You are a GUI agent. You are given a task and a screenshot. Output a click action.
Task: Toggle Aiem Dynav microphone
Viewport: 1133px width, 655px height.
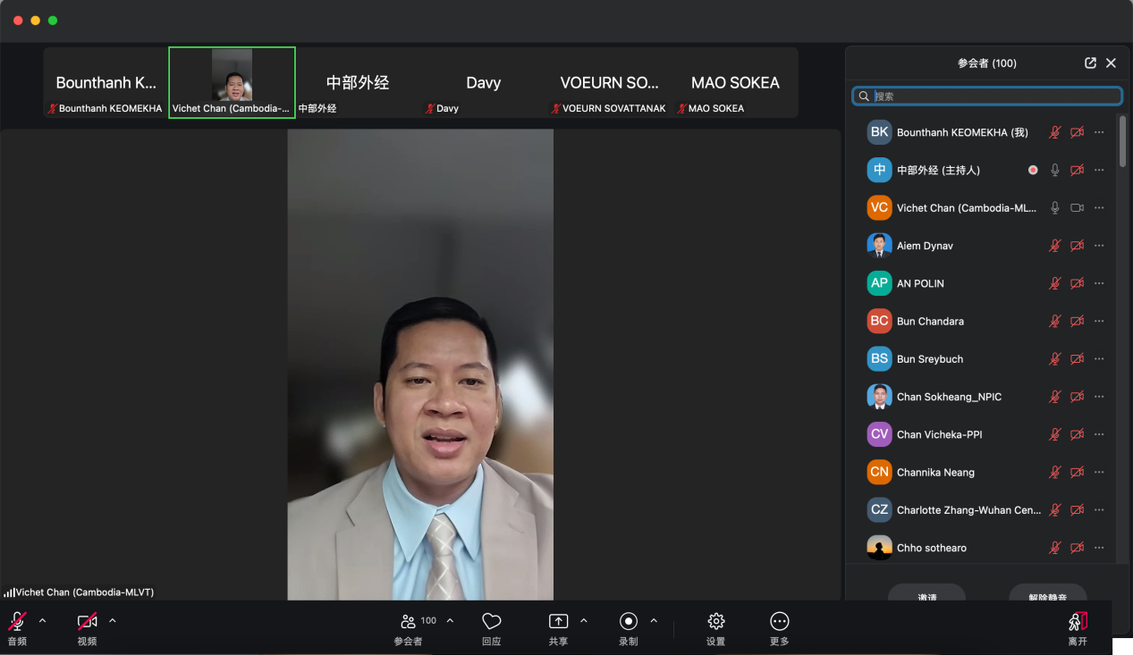[1055, 246]
